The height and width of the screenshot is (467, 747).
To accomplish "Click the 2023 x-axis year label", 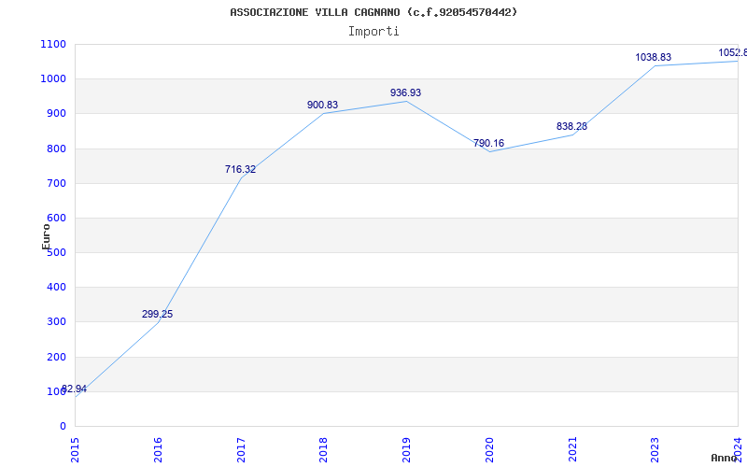I will click(x=655, y=449).
